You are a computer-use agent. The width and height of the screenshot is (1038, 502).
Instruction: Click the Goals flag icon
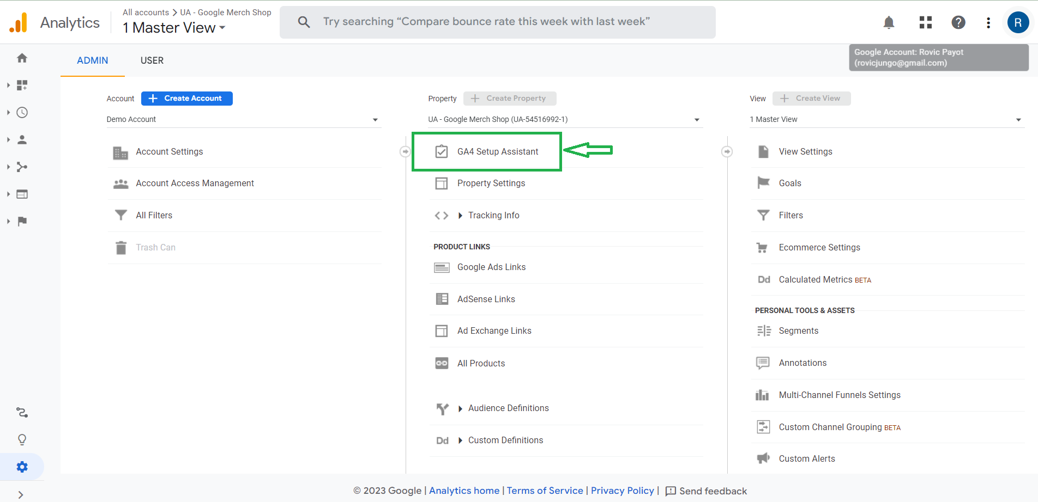[763, 183]
